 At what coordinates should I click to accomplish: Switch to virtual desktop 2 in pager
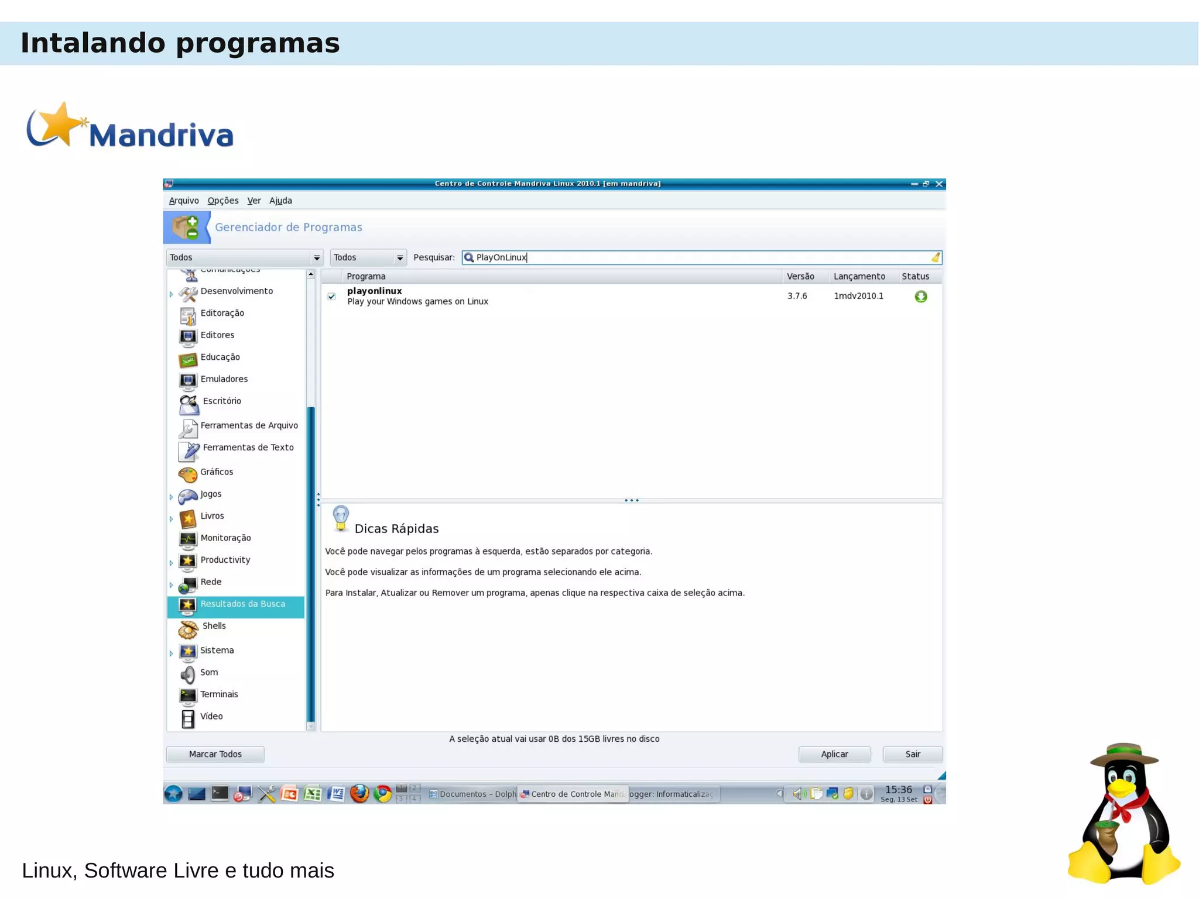pyautogui.click(x=414, y=788)
